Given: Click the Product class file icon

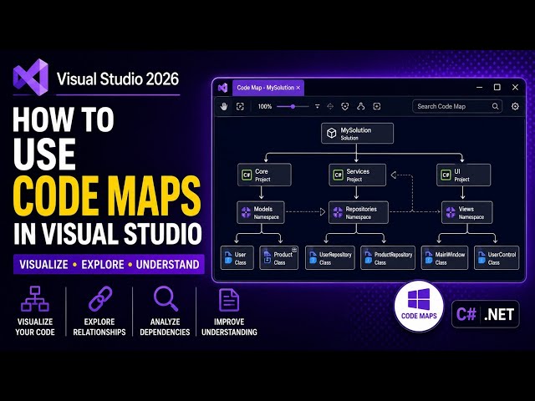Looking at the screenshot, I should (x=267, y=257).
